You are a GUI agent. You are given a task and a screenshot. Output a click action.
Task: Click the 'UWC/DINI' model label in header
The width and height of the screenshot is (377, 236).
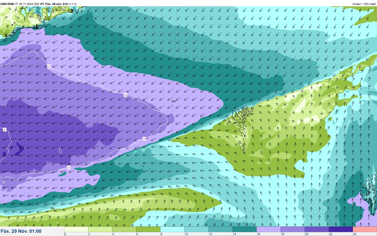tap(8, 4)
